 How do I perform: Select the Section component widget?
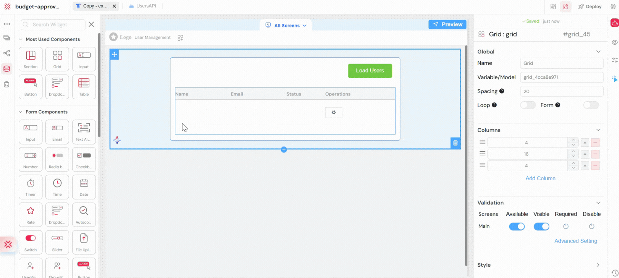[x=31, y=59]
